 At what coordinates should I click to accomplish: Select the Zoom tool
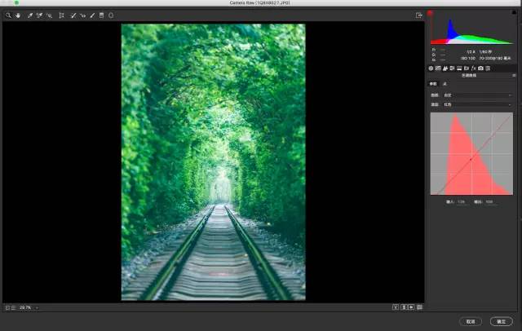coord(8,15)
